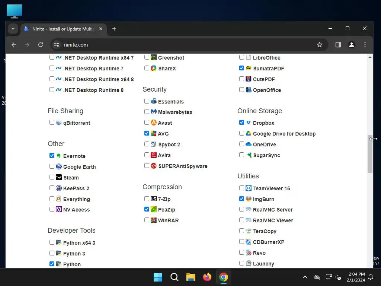Image resolution: width=381 pixels, height=286 pixels.
Task: Uncheck the Dropbox checkbox
Action: (x=241, y=122)
